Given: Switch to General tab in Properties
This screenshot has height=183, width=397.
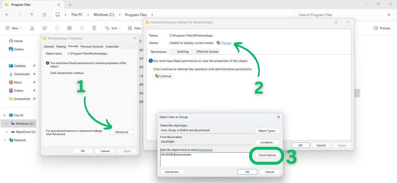Looking at the screenshot, I should [x=49, y=46].
